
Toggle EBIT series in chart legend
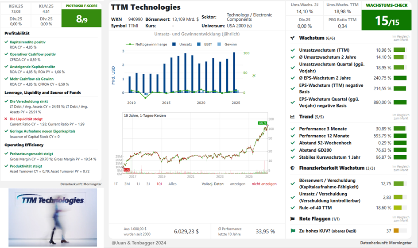pos(205,45)
